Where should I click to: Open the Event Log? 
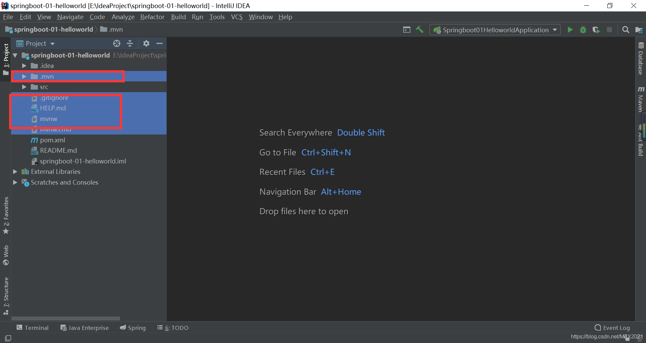[x=612, y=328]
